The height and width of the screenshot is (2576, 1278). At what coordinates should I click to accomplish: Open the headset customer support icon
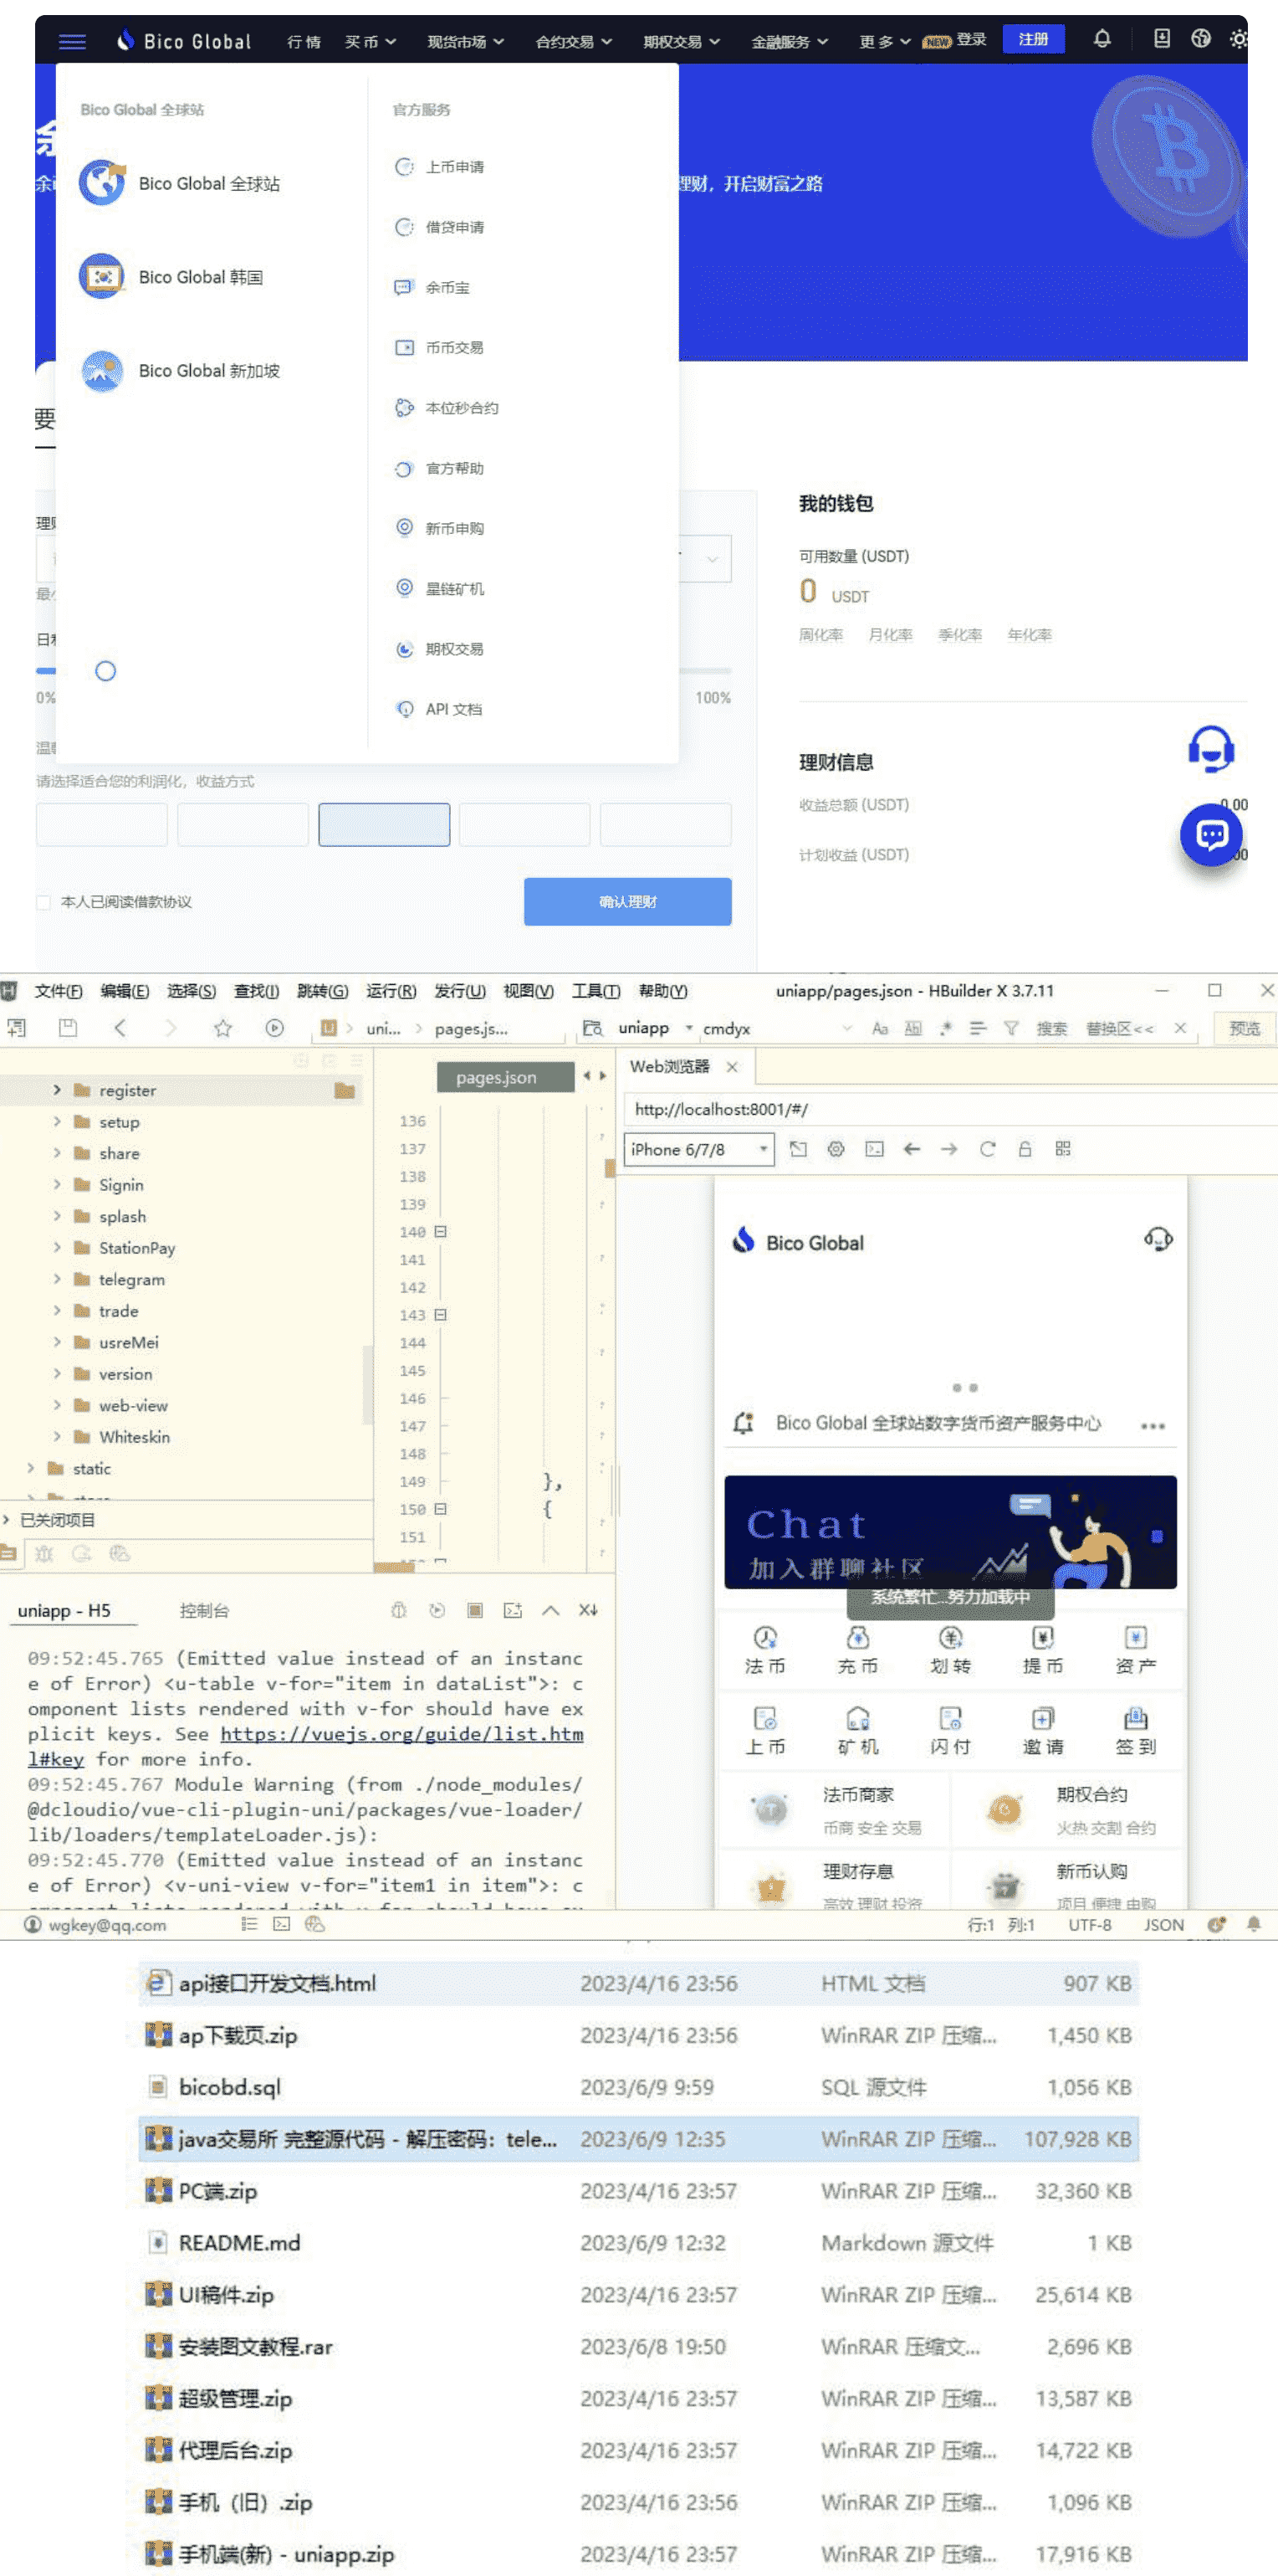(x=1210, y=749)
